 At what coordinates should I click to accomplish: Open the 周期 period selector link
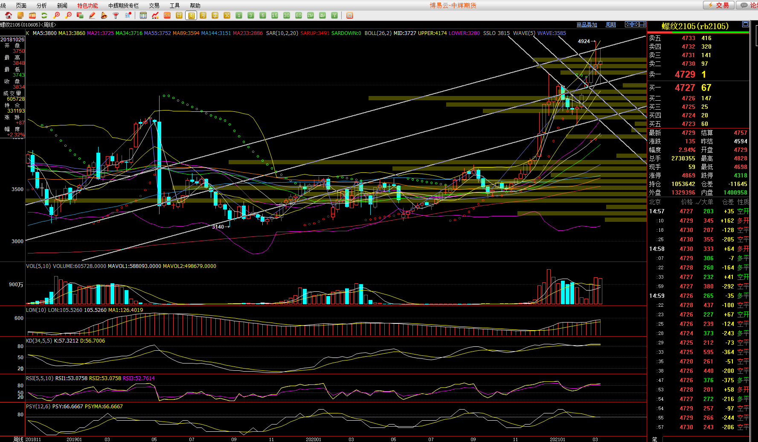pyautogui.click(x=610, y=25)
